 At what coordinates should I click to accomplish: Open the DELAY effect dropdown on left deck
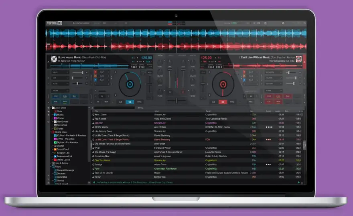[x=60, y=72]
